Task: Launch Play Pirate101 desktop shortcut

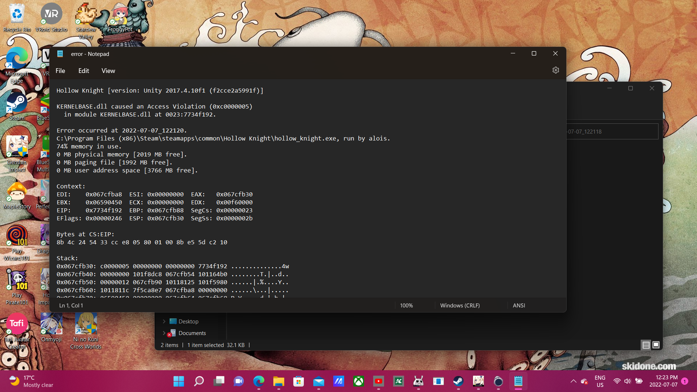Action: pyautogui.click(x=17, y=287)
